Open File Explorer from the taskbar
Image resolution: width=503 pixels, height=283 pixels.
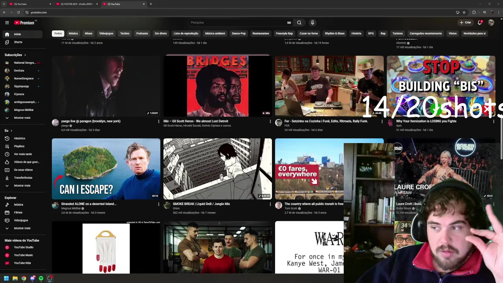tap(15, 278)
